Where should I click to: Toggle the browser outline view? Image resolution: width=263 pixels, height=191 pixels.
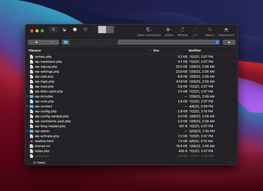[x=54, y=29]
